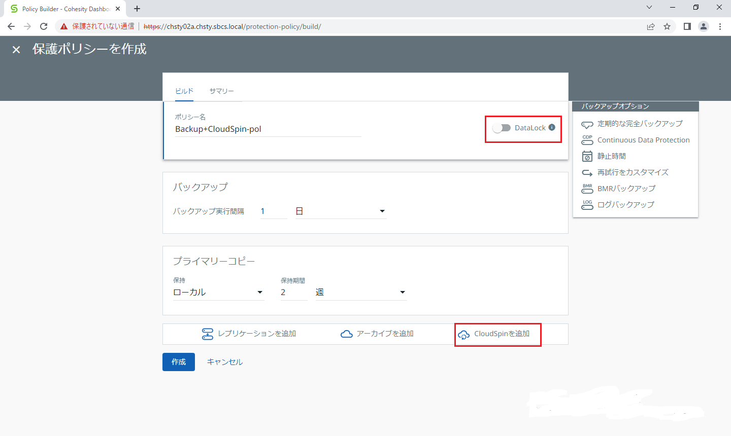Click アーカイブを追加
This screenshot has height=436, width=731.
(x=377, y=334)
